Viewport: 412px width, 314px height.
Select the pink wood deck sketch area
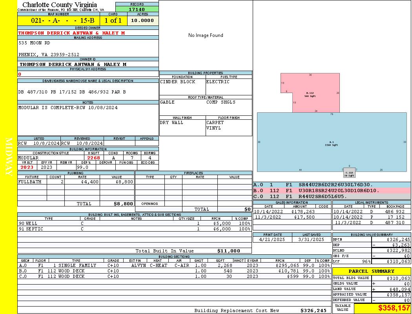(x=310, y=93)
